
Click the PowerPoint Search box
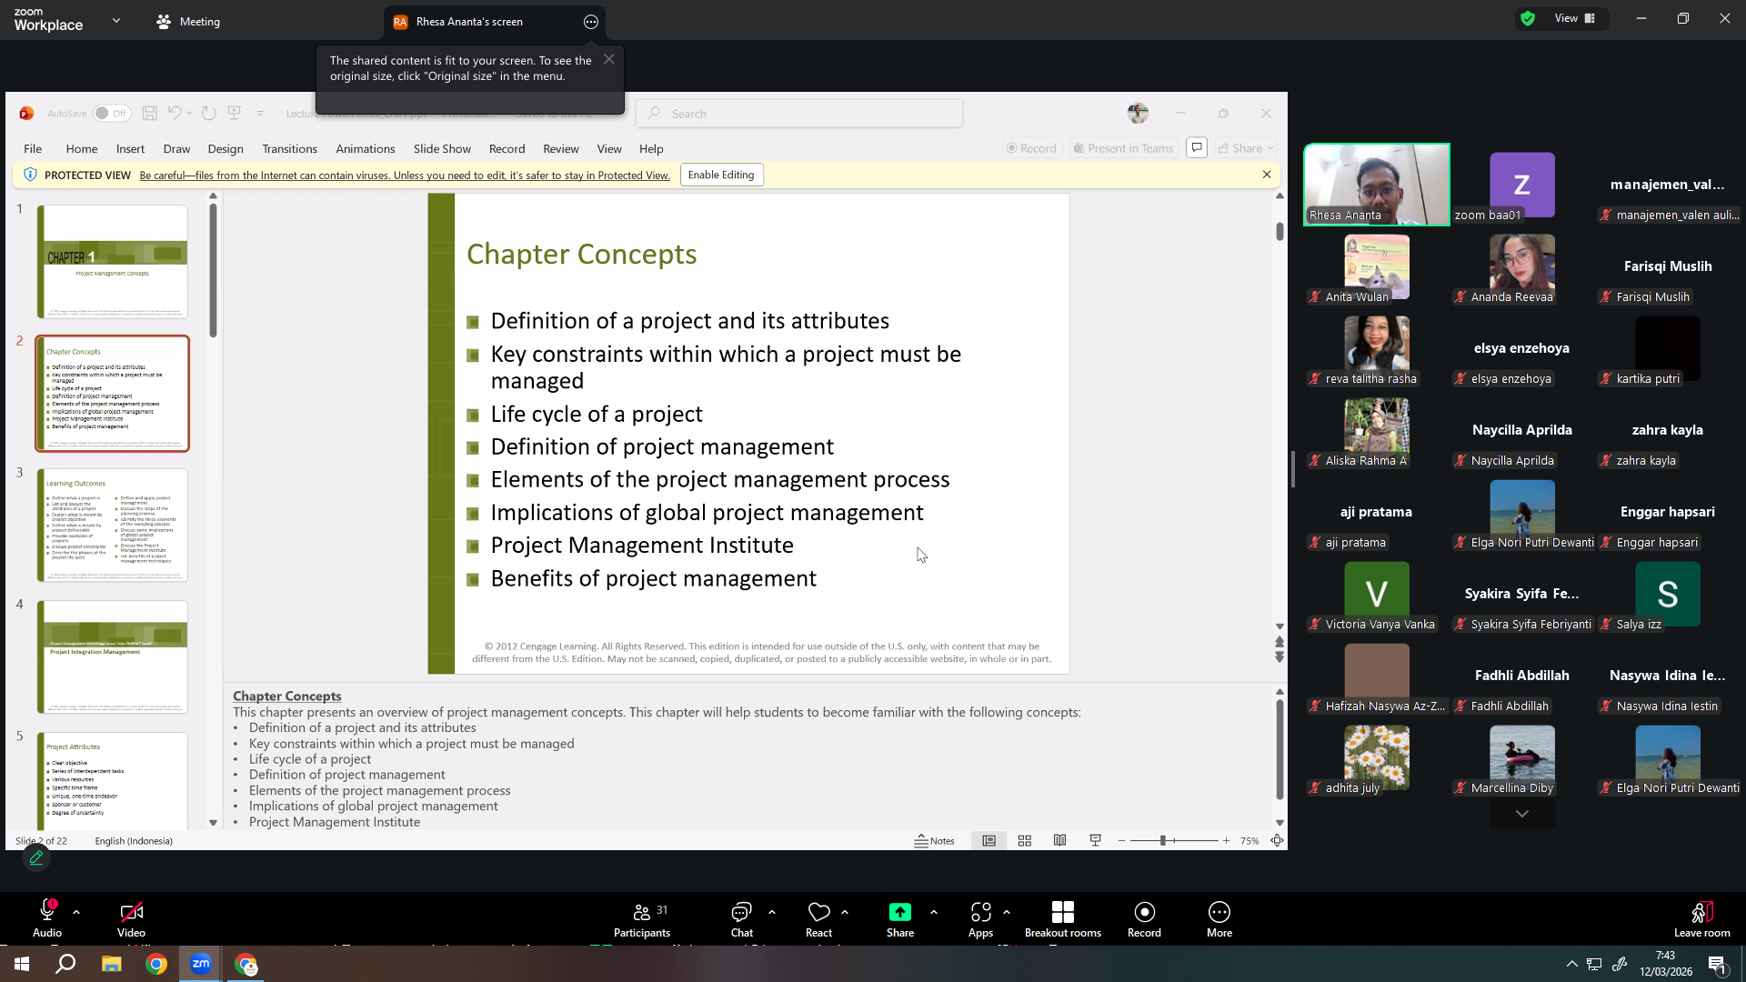coord(800,114)
